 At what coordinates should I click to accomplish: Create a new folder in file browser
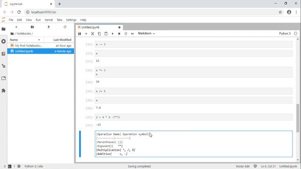[x=32, y=27]
